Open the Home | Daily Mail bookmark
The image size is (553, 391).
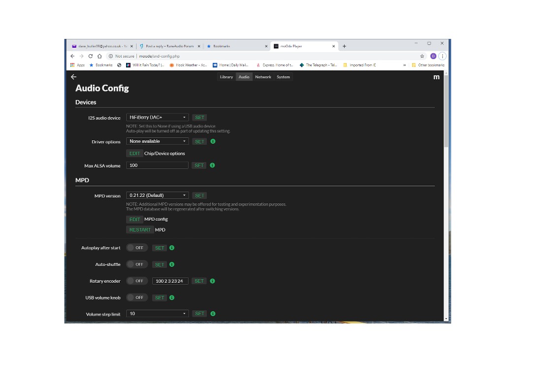pyautogui.click(x=230, y=65)
